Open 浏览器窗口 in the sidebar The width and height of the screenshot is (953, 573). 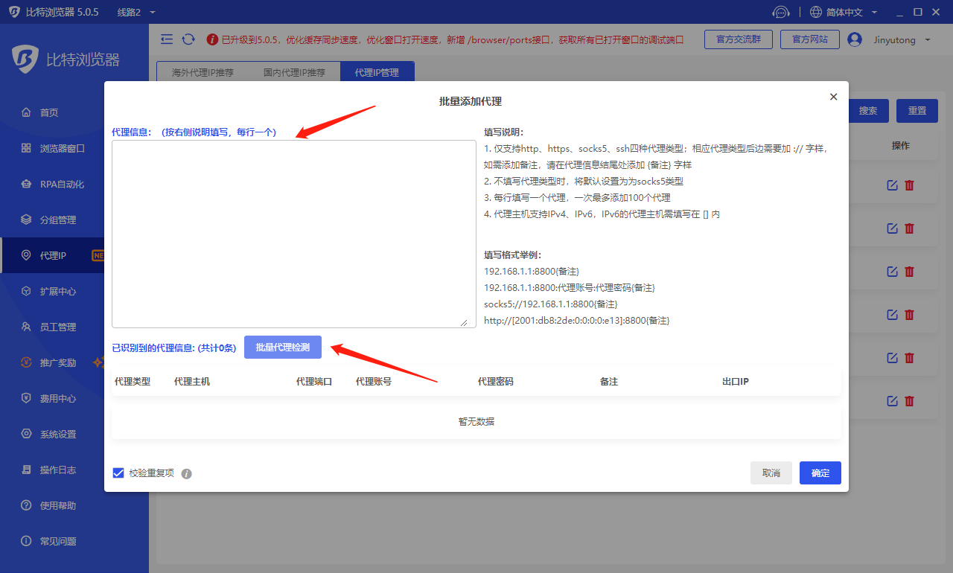coord(63,148)
